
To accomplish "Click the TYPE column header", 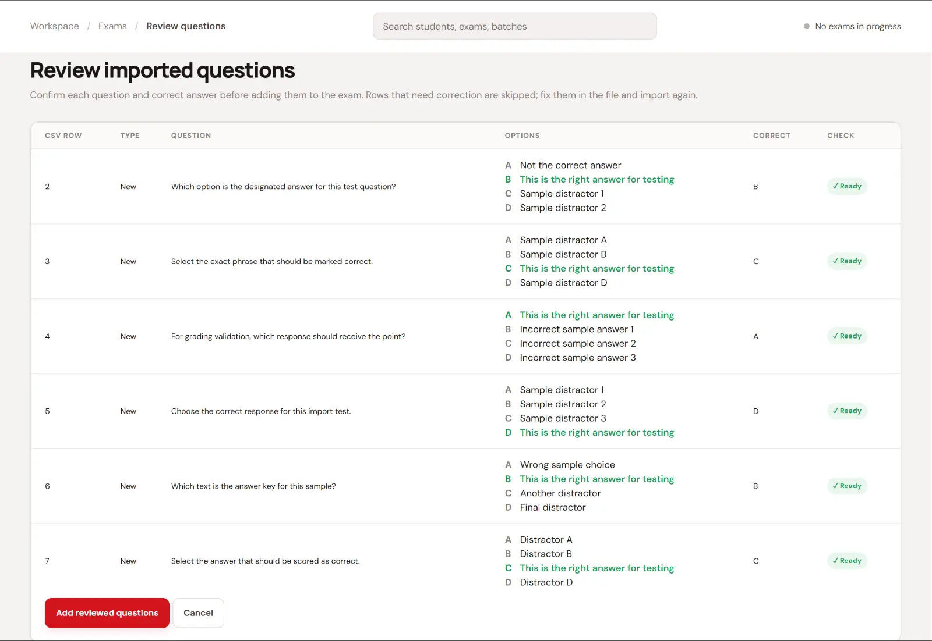I will tap(130, 136).
